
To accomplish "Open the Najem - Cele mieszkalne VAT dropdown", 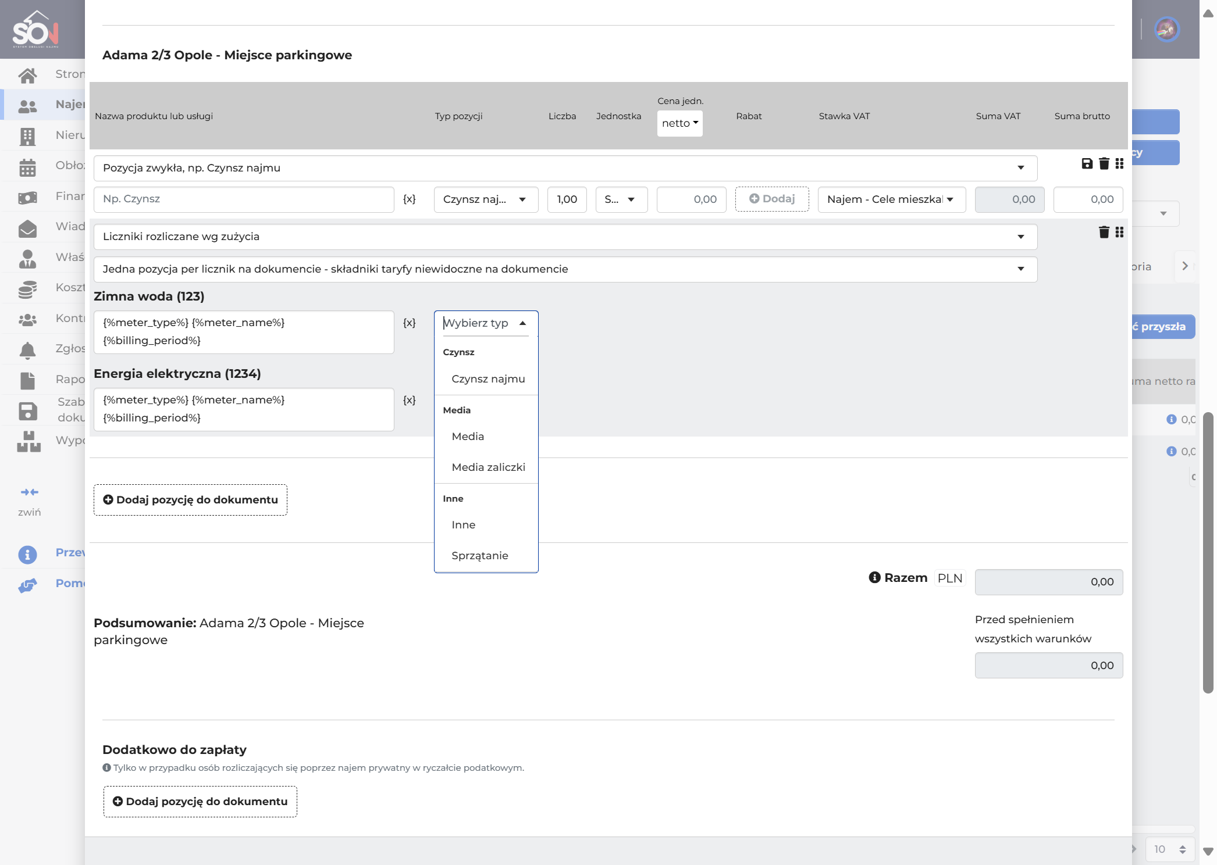I will pos(891,199).
